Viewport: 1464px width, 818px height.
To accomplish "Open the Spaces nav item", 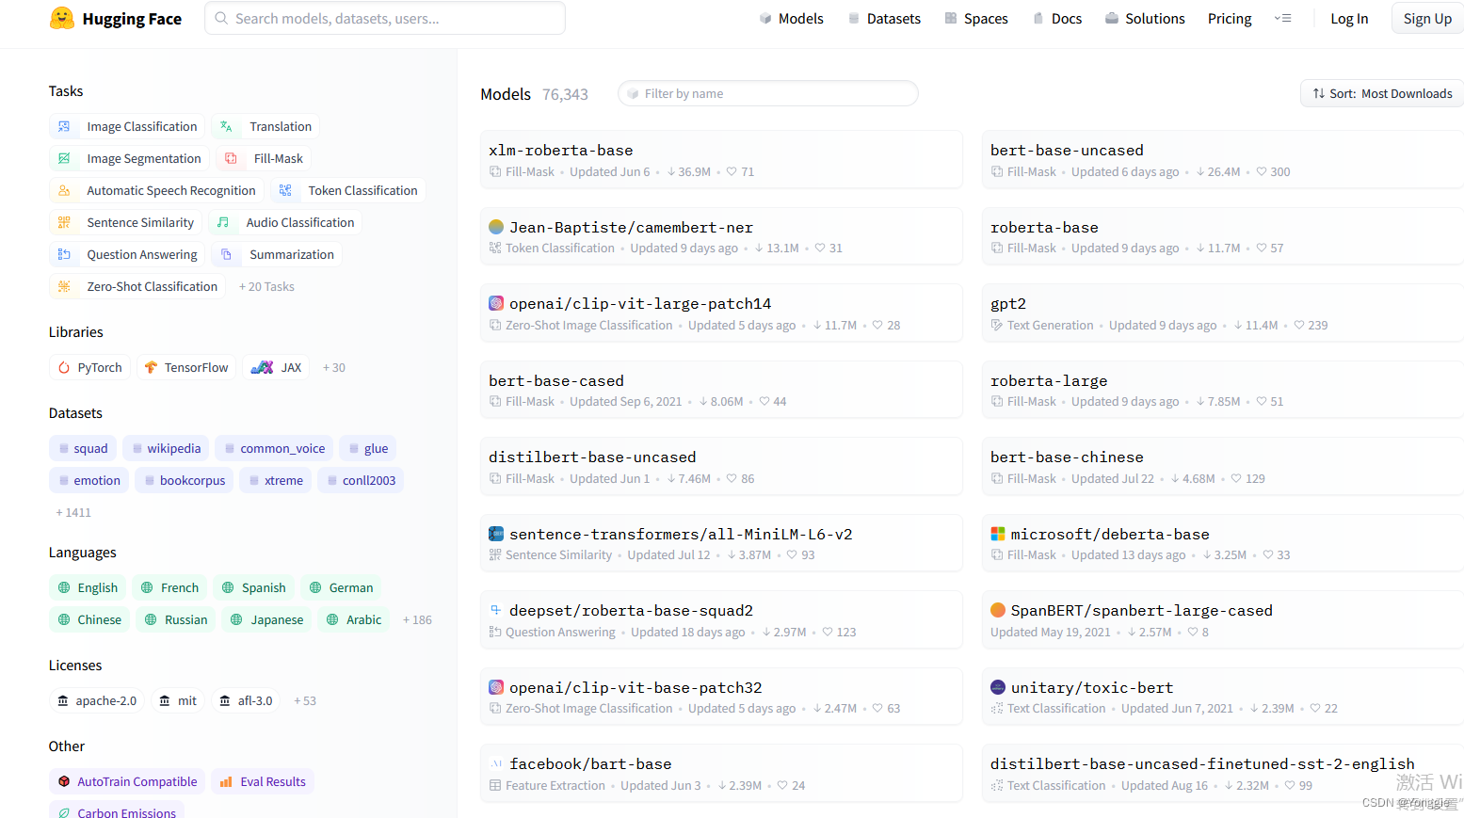I will (976, 18).
